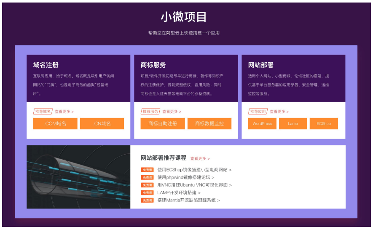Image resolution: width=373 pixels, height=229 pixels.
Task: Open course 使用phpwind镜像搭建论坛
Action: coord(186,177)
